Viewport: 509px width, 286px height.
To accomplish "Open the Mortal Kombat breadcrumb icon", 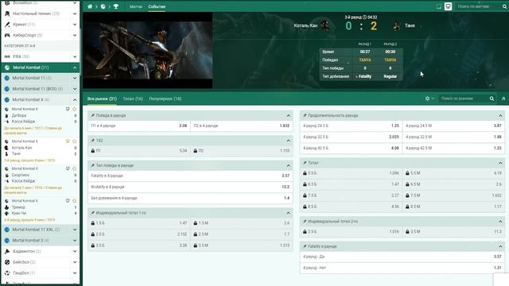I will [x=103, y=6].
